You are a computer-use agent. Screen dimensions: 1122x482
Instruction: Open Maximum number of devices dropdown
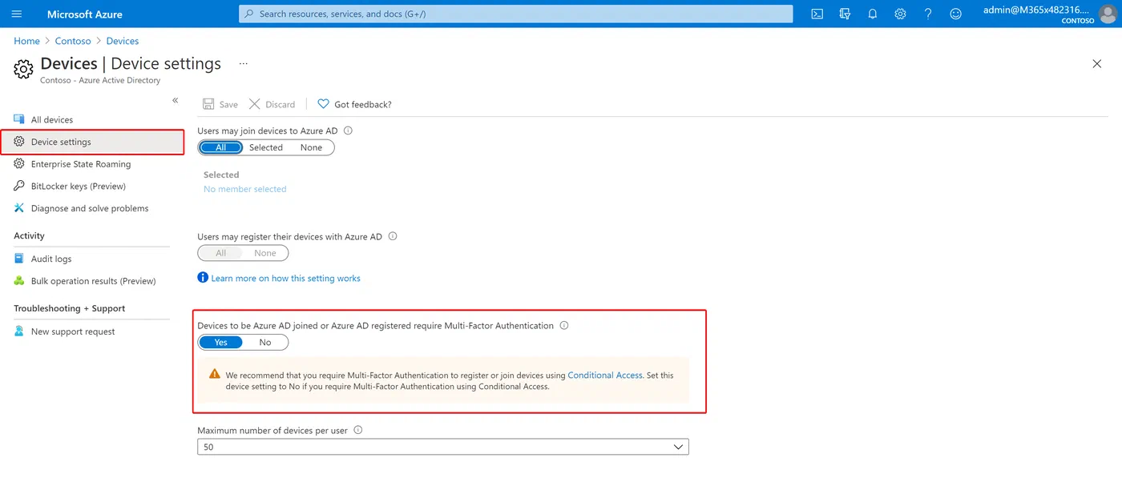coord(443,447)
